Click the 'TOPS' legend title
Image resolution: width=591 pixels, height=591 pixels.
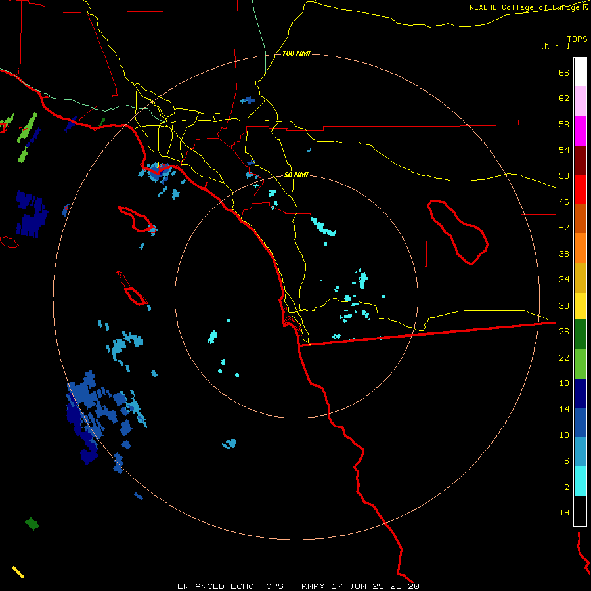coord(577,39)
